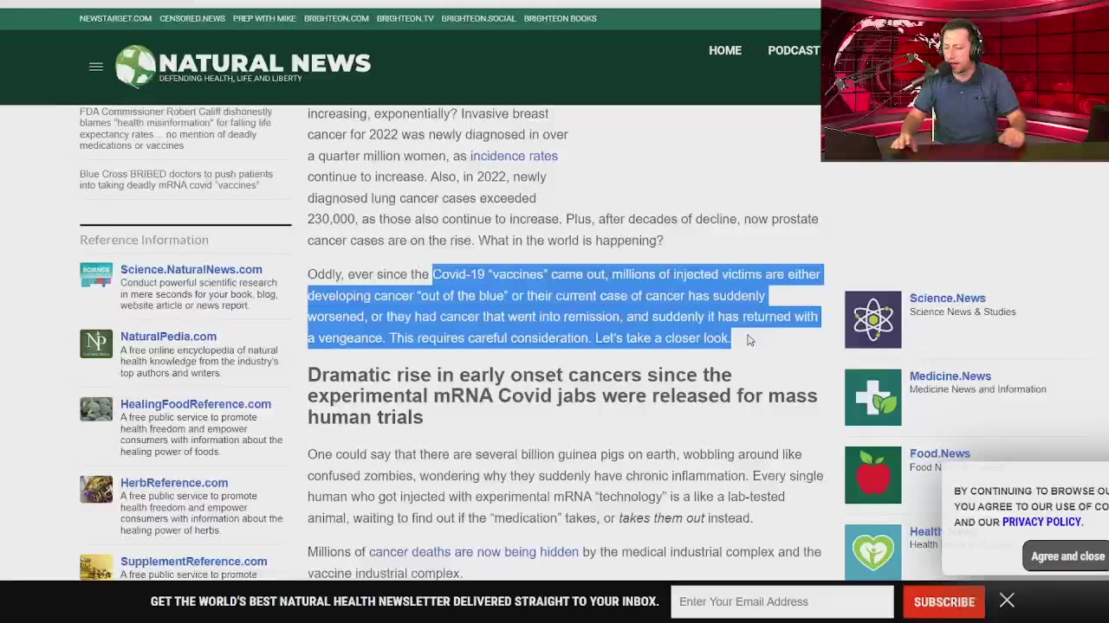Click the Reference Information heading
The width and height of the screenshot is (1109, 623).
tap(144, 240)
